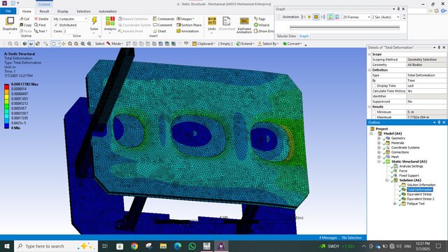Viewport: 448px width, 252px height.
Task: Click the Windows taskbar search box
Action: [x=56, y=246]
